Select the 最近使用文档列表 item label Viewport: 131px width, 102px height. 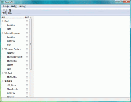pyautogui.click(x=15, y=57)
